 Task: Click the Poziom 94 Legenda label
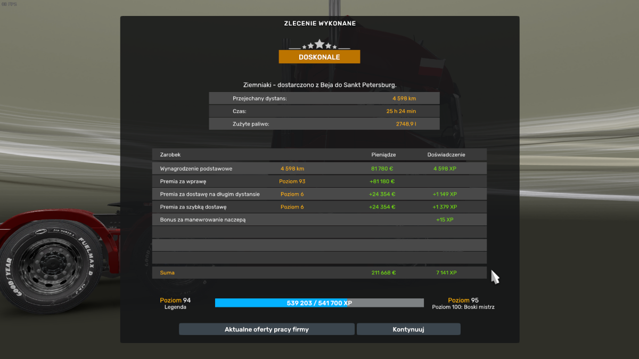(x=175, y=303)
